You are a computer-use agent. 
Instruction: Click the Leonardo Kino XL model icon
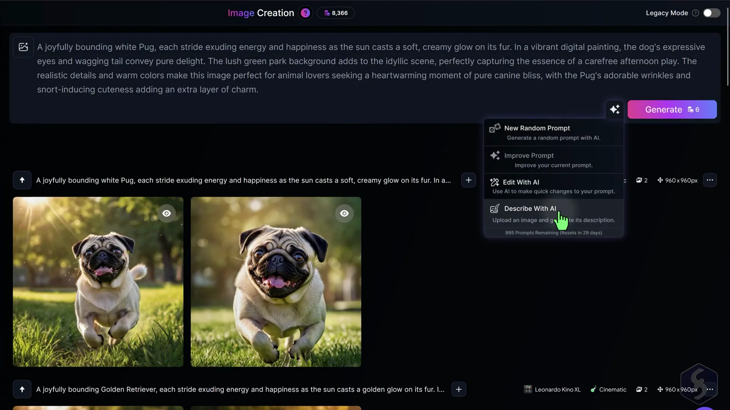click(x=528, y=389)
